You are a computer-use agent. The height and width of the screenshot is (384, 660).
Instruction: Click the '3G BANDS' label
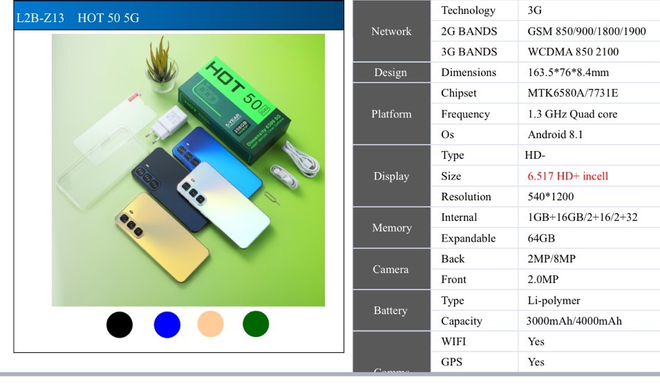click(469, 52)
